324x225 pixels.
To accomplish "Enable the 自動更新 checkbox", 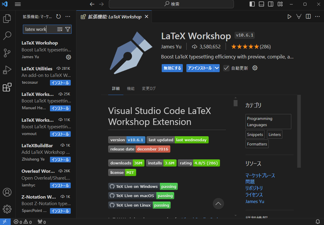I will tap(227, 68).
